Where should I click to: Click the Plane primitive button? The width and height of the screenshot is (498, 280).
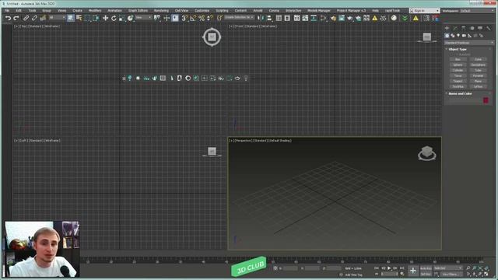pyautogui.click(x=478, y=81)
